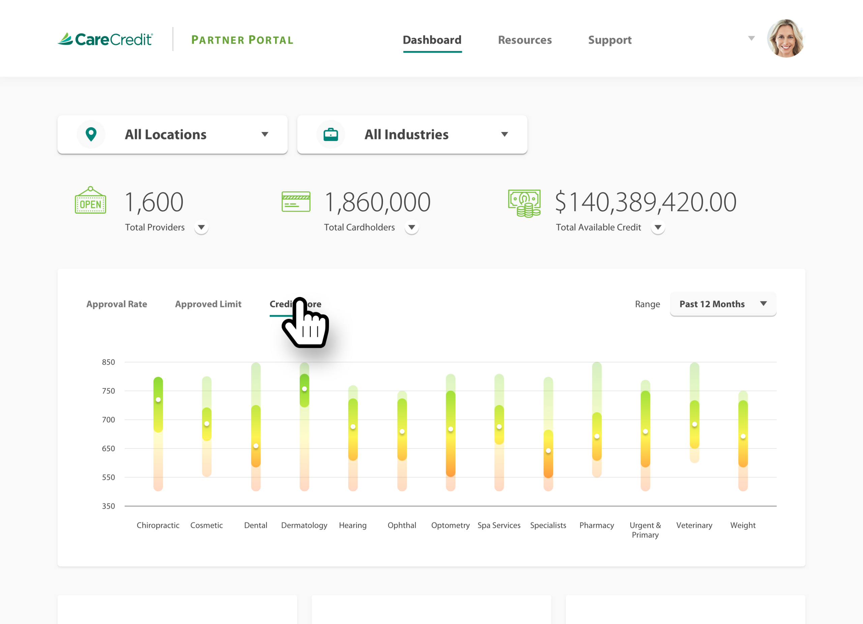Click the briefcase industries icon

click(x=330, y=134)
